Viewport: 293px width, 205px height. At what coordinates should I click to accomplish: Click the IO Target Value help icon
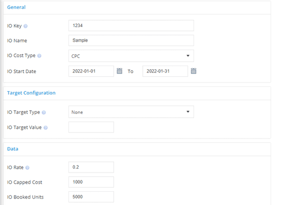45,128
